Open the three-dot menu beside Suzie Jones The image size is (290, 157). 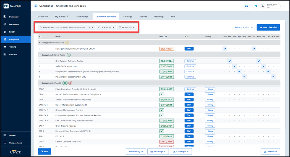[x=281, y=6]
